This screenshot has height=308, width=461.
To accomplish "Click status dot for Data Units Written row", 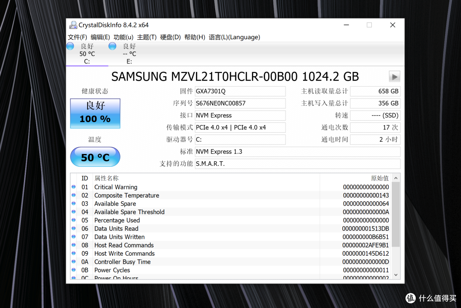I will [x=73, y=237].
